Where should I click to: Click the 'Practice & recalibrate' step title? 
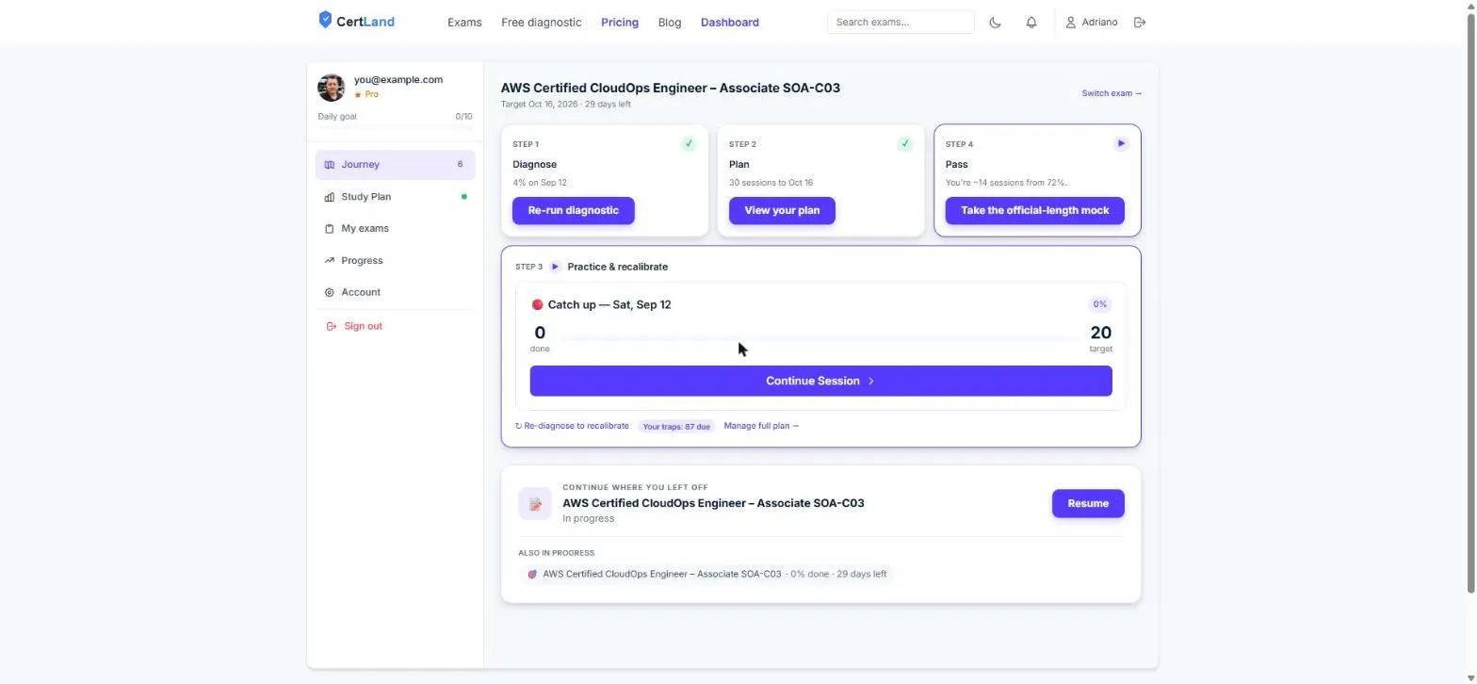tap(618, 267)
